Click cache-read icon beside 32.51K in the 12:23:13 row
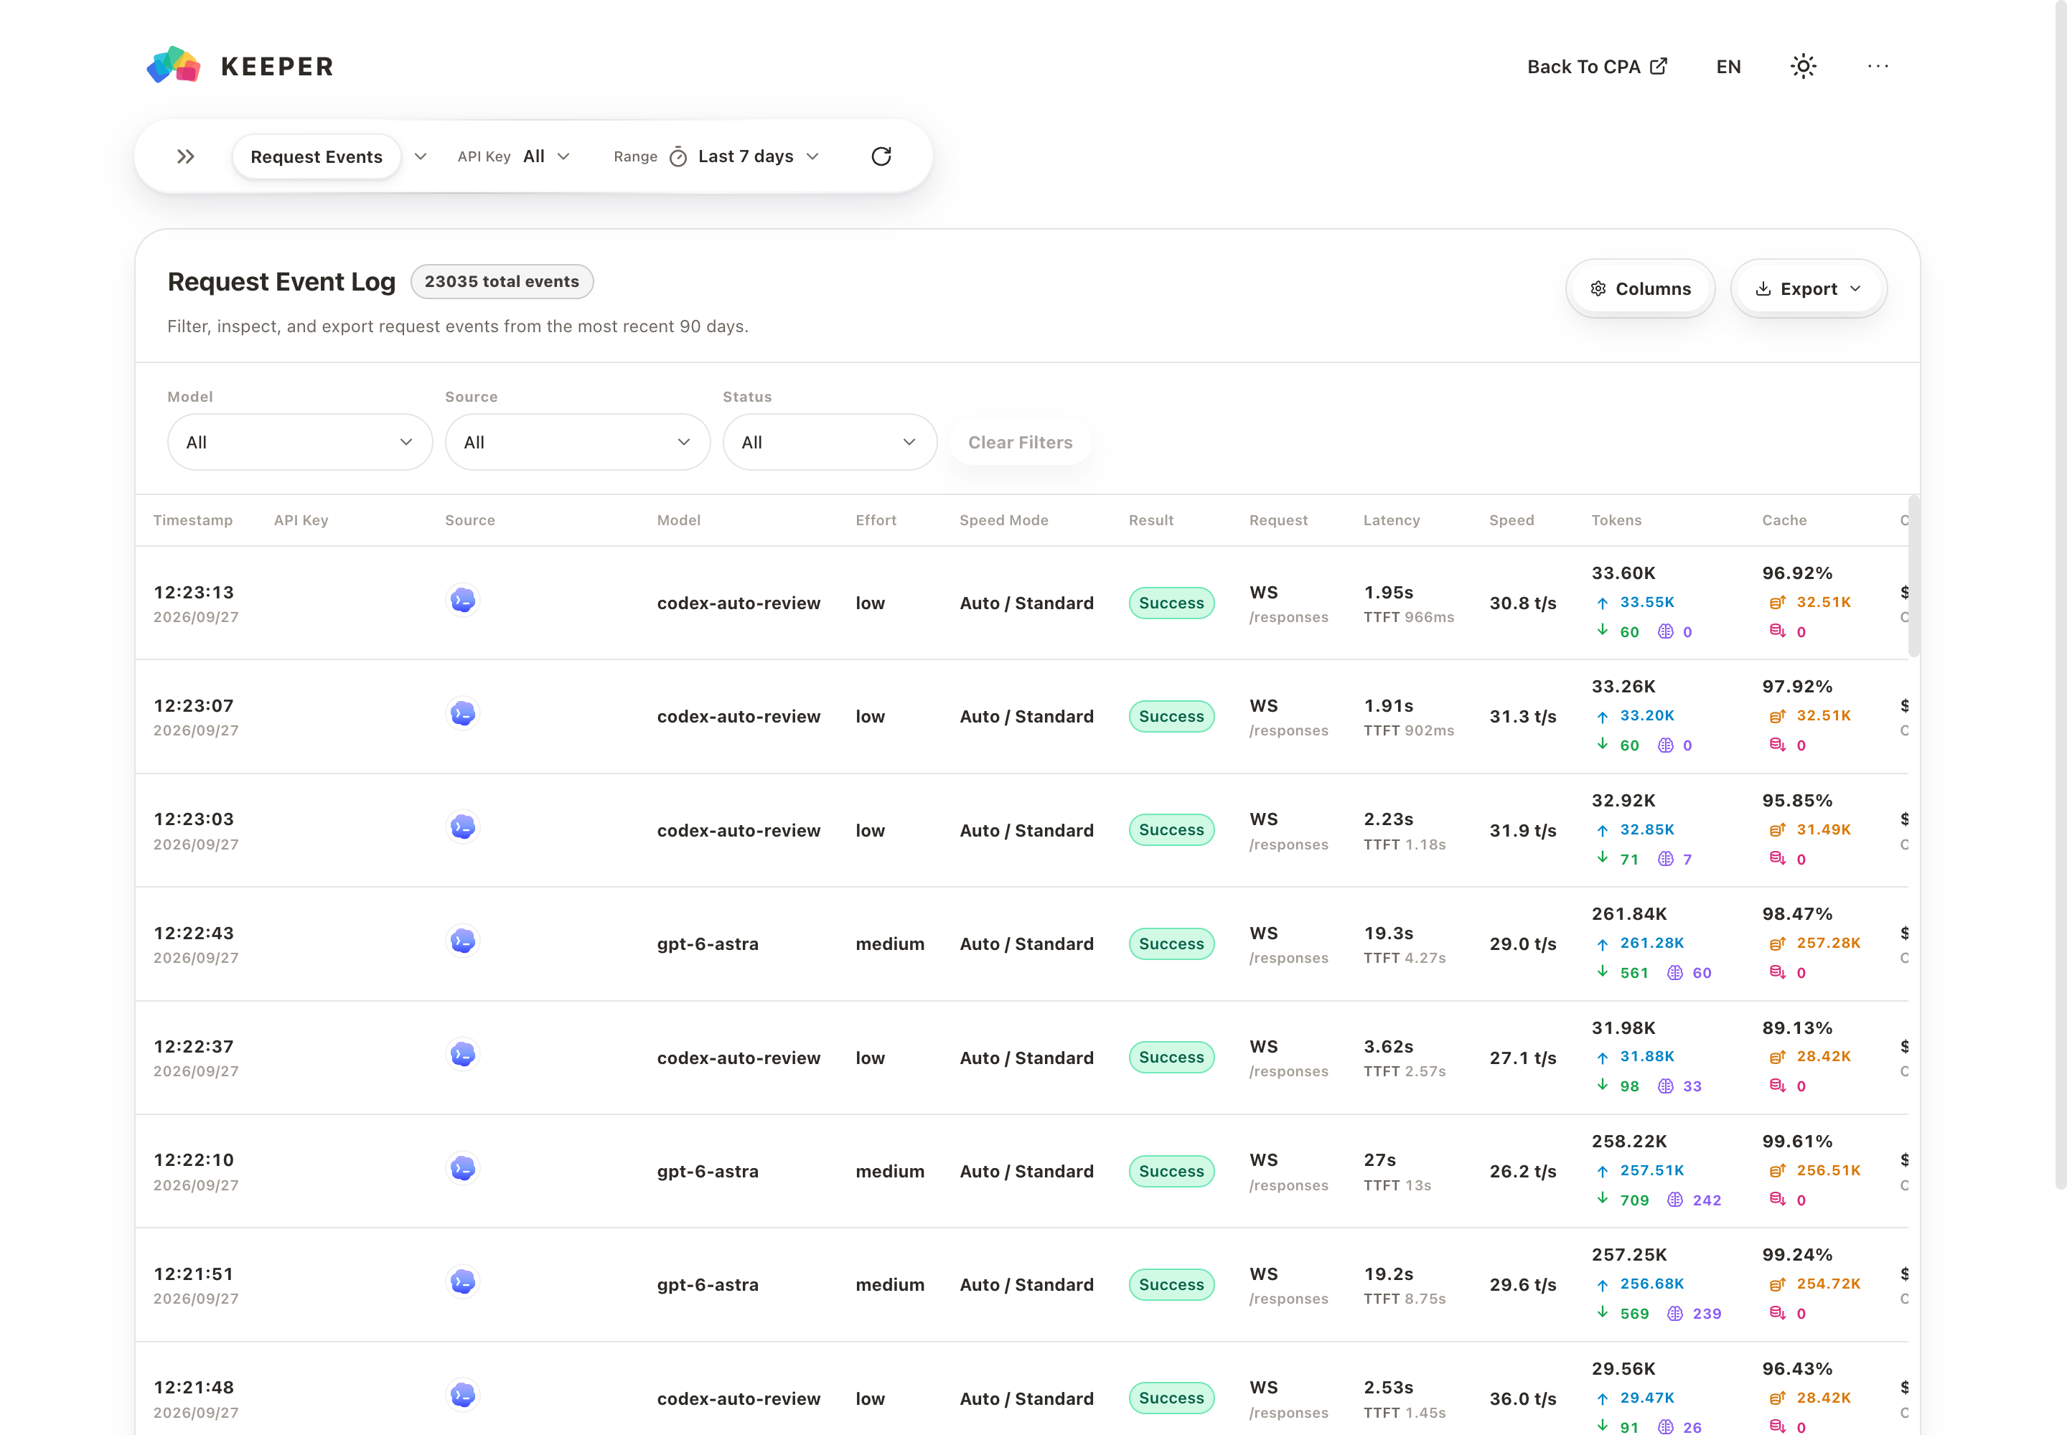Viewport: 2067px width, 1435px height. point(1777,603)
